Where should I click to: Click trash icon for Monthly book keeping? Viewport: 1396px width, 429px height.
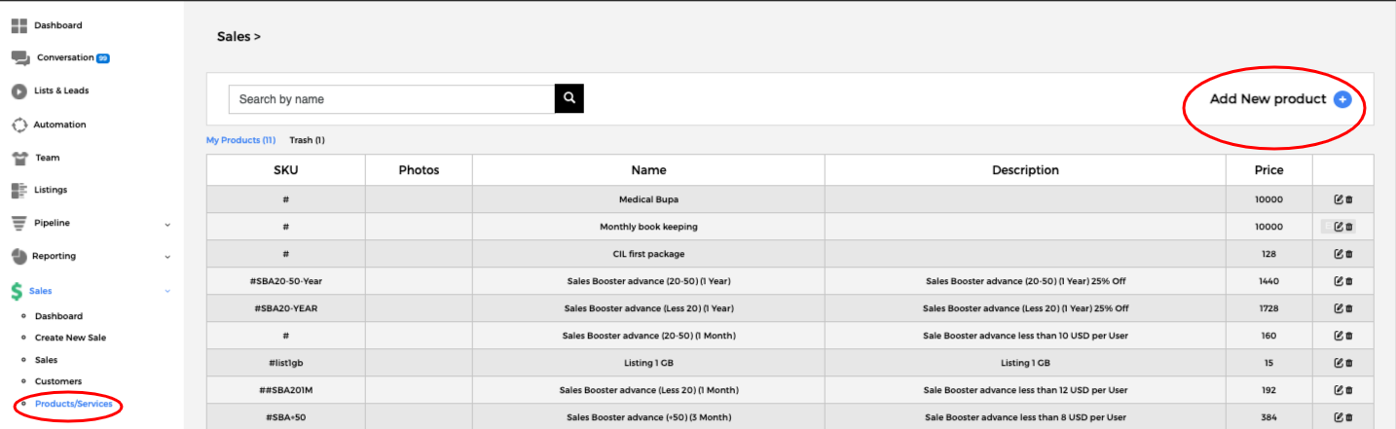coord(1349,227)
